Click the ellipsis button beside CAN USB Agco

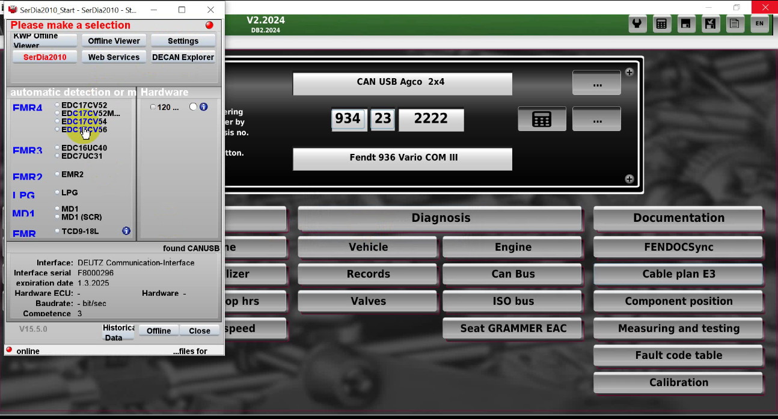[596, 84]
